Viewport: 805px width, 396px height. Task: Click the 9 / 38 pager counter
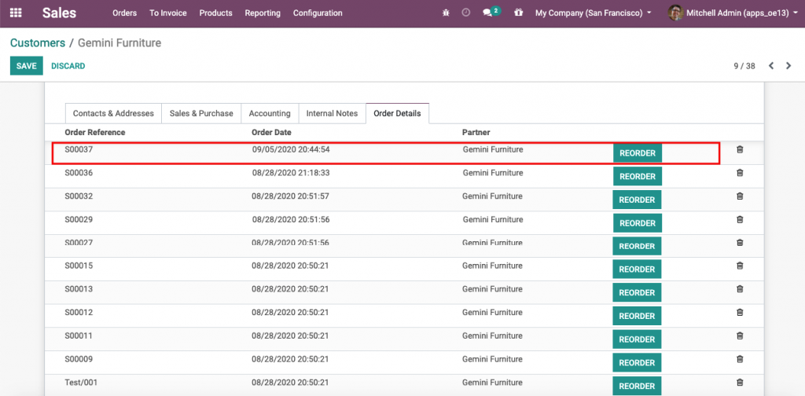(744, 66)
